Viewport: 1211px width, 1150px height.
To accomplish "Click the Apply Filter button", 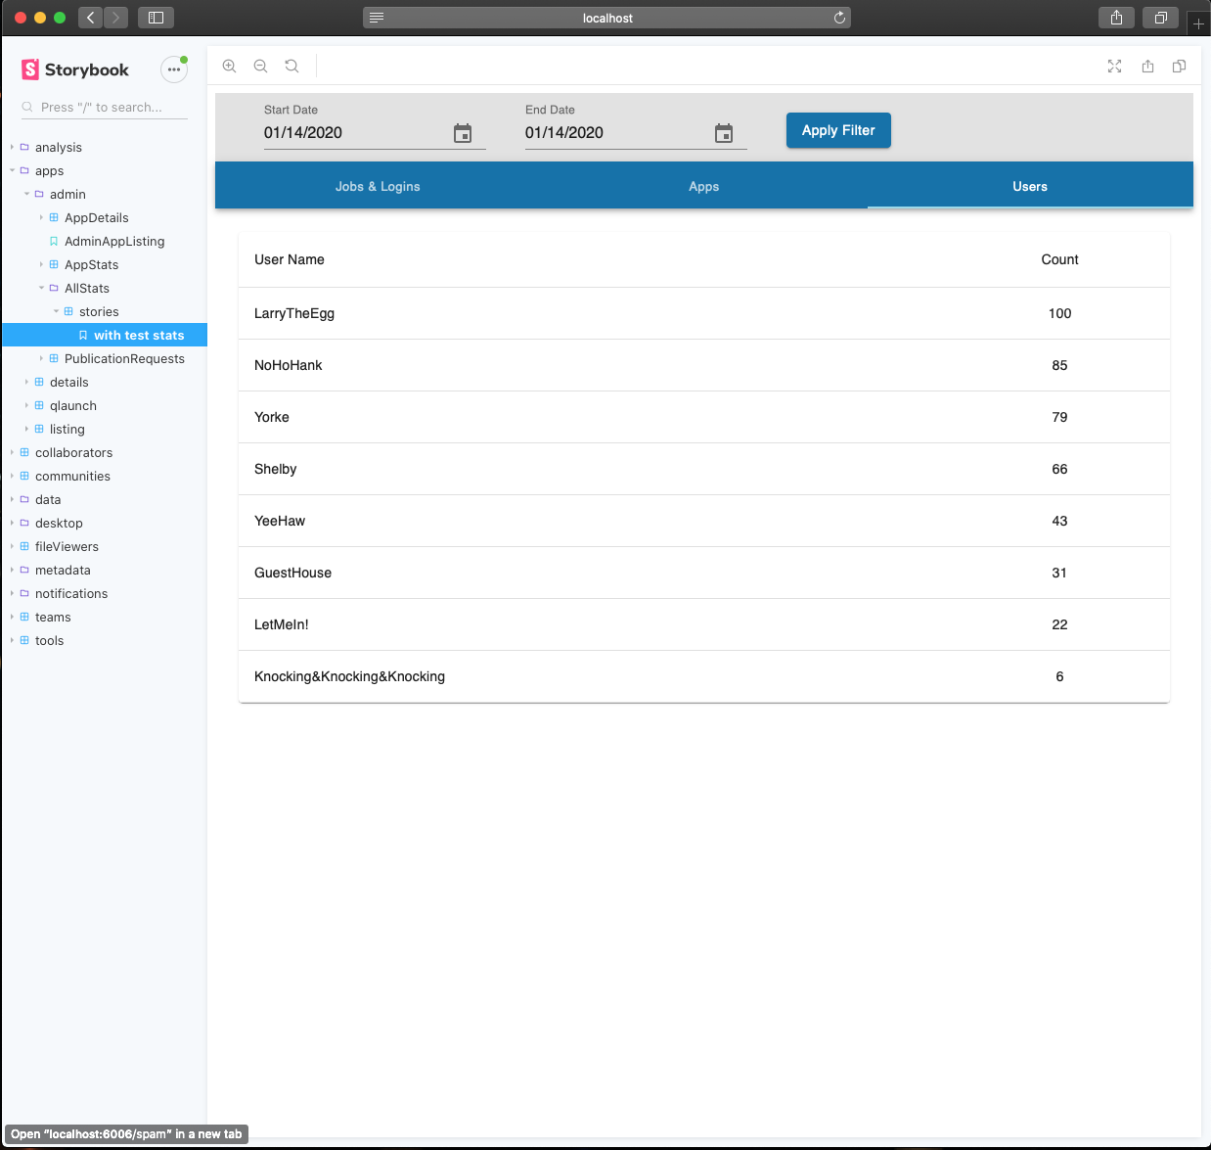I will tap(838, 130).
